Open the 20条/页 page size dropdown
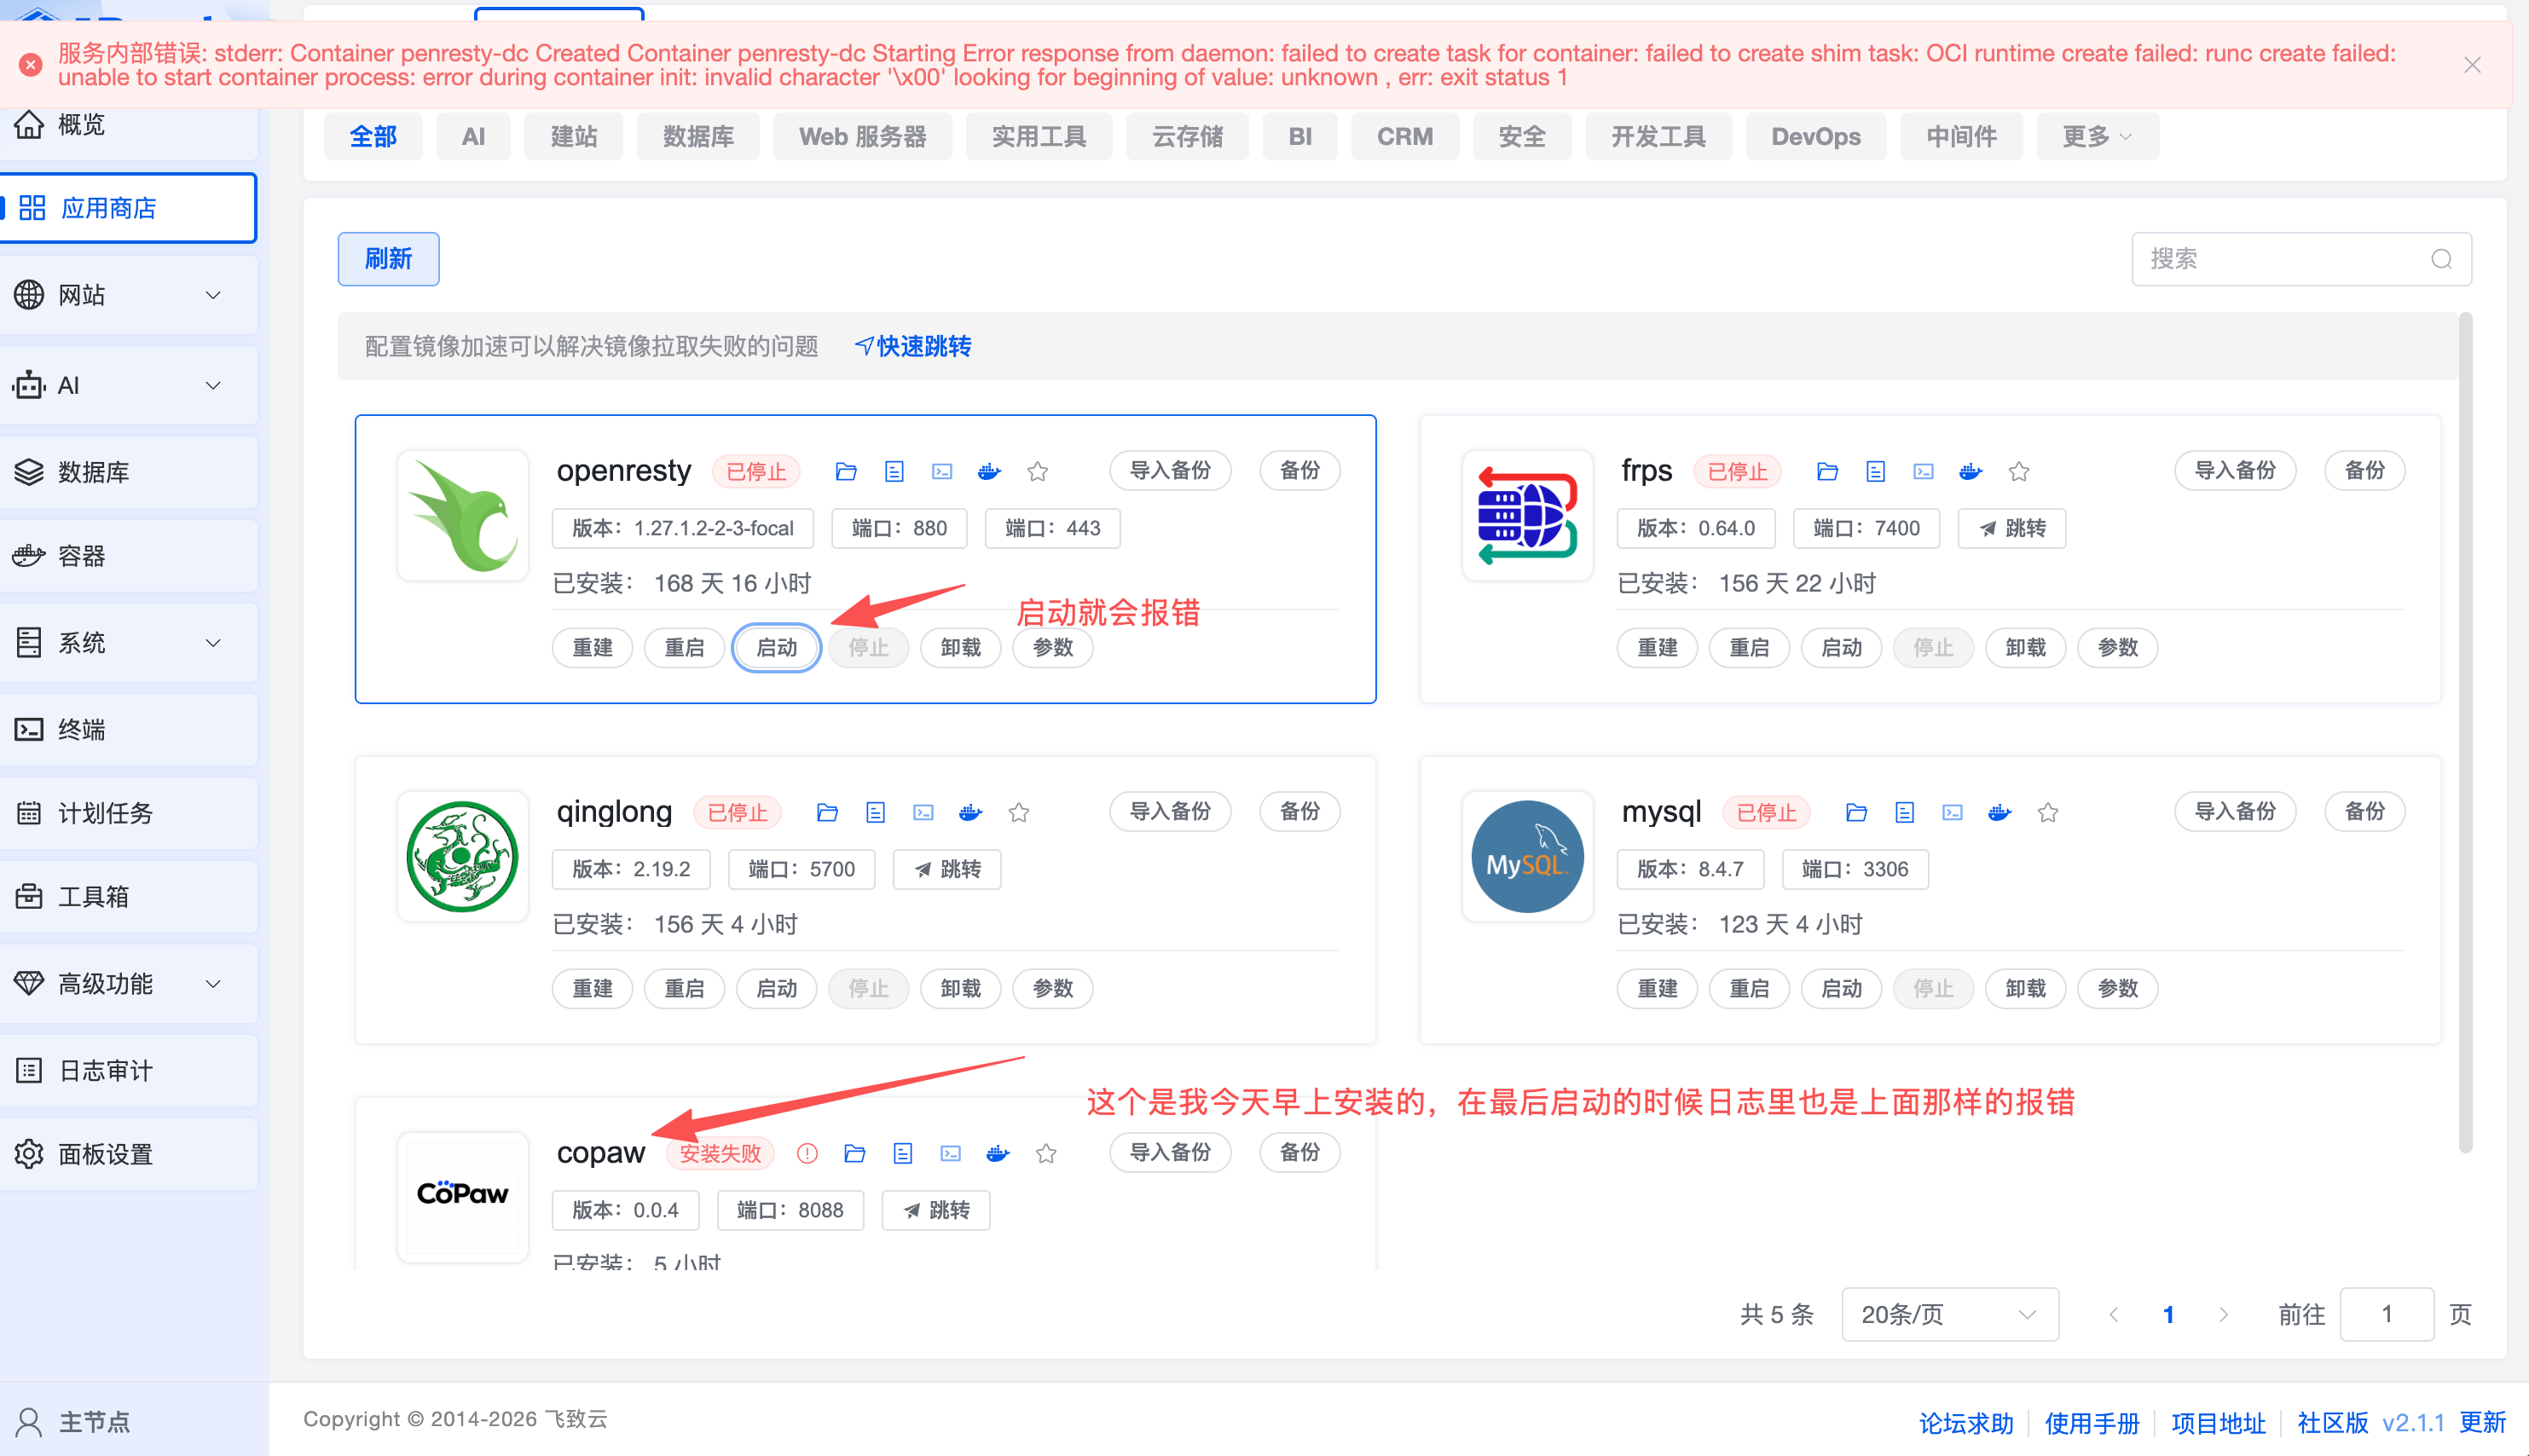 [1948, 1314]
